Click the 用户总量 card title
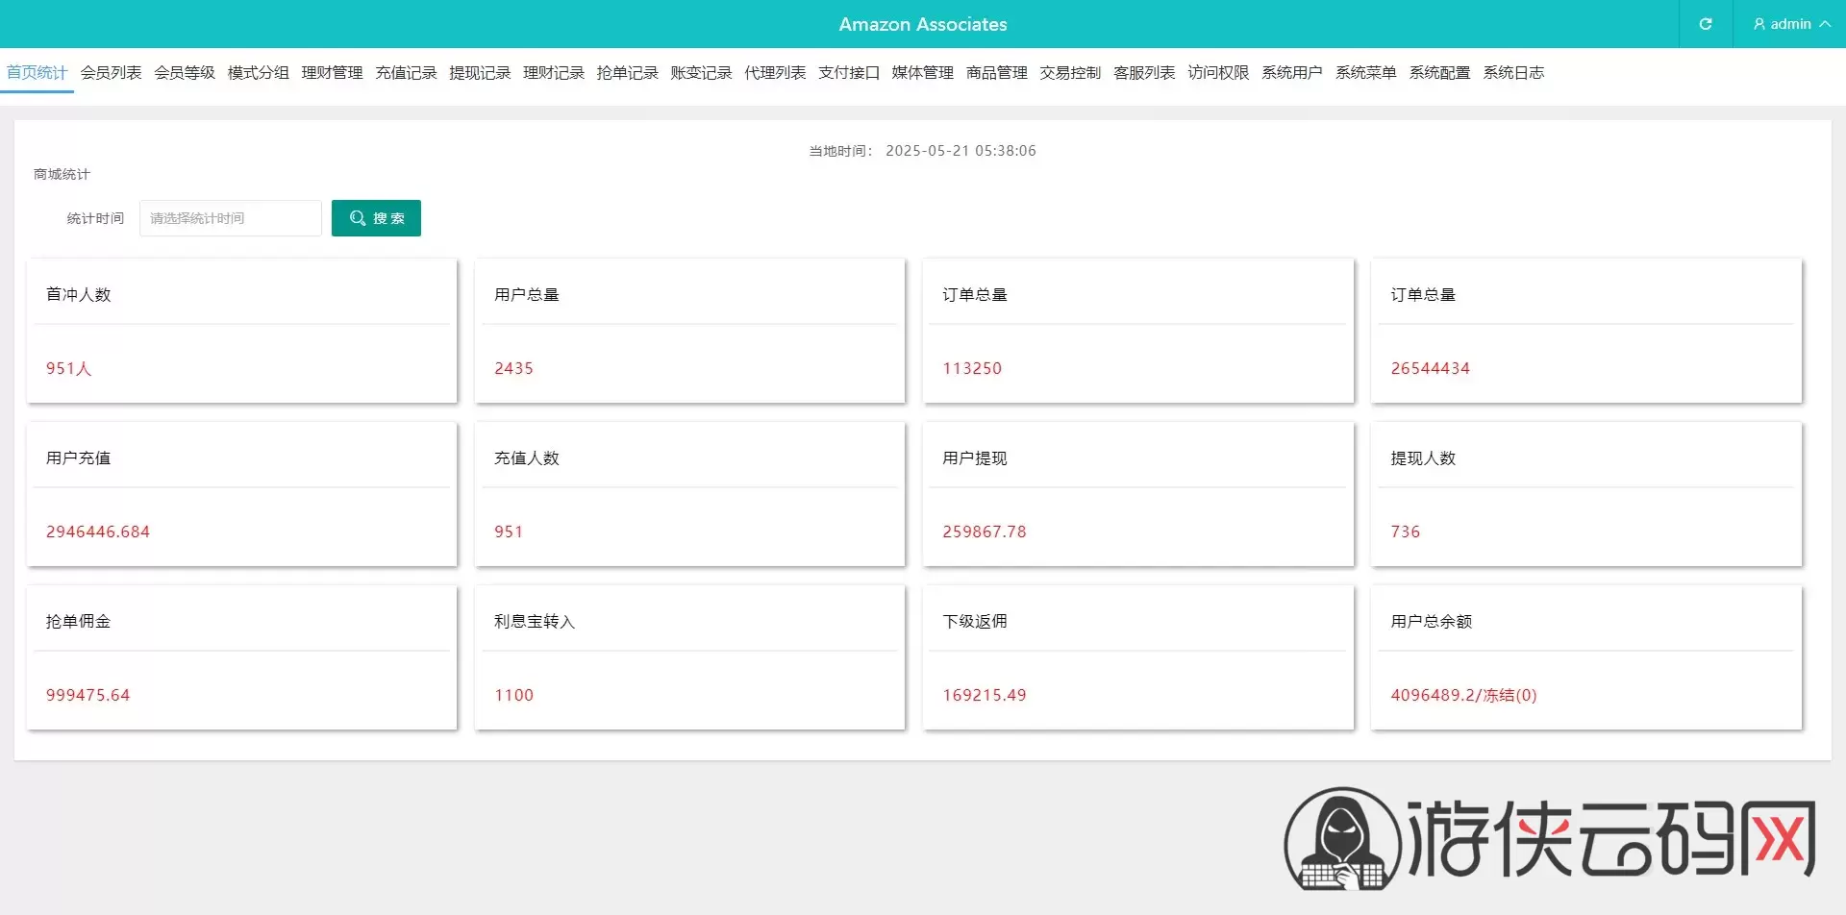The height and width of the screenshot is (915, 1846). (527, 295)
